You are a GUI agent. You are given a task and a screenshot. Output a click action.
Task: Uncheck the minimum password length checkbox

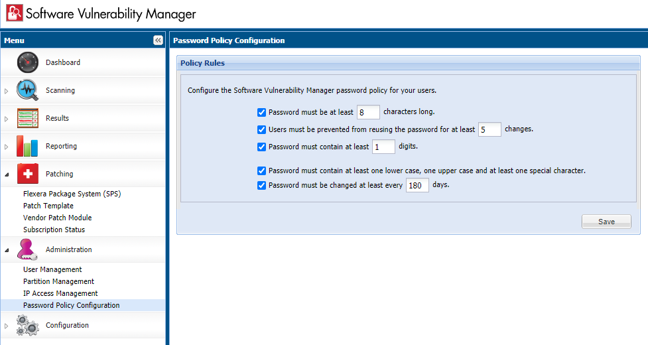pyautogui.click(x=261, y=112)
